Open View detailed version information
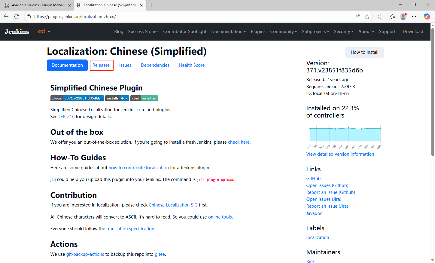The height and width of the screenshot is (263, 435). [x=340, y=154]
